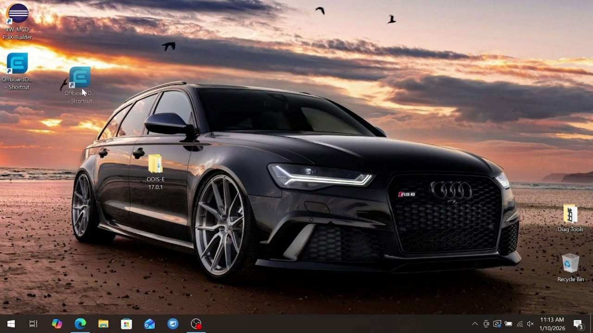Select the ODIS-E 17.0.1 folder
593x333 pixels.
point(155,172)
